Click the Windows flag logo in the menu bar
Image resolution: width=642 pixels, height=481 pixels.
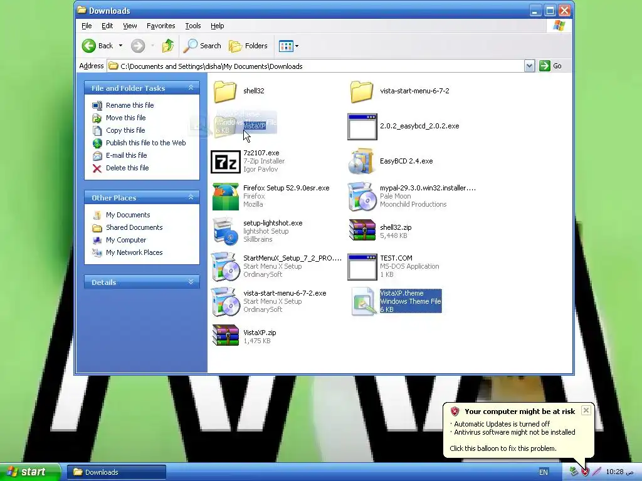[559, 26]
